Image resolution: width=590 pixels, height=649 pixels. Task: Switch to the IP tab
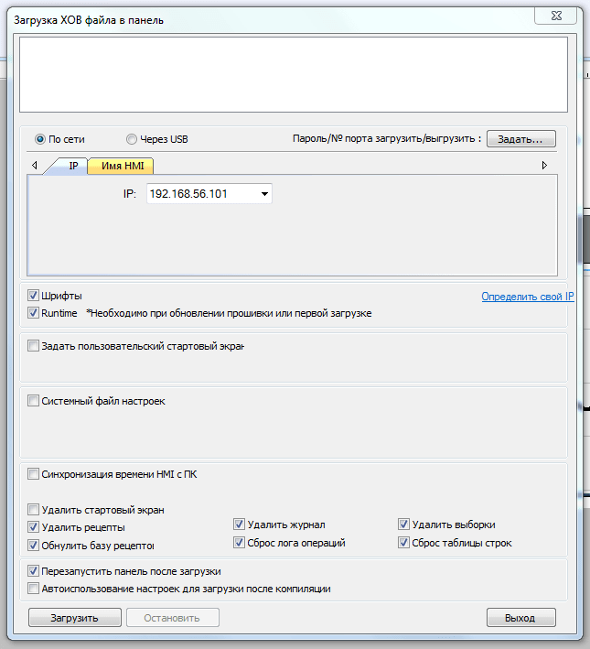coord(72,166)
